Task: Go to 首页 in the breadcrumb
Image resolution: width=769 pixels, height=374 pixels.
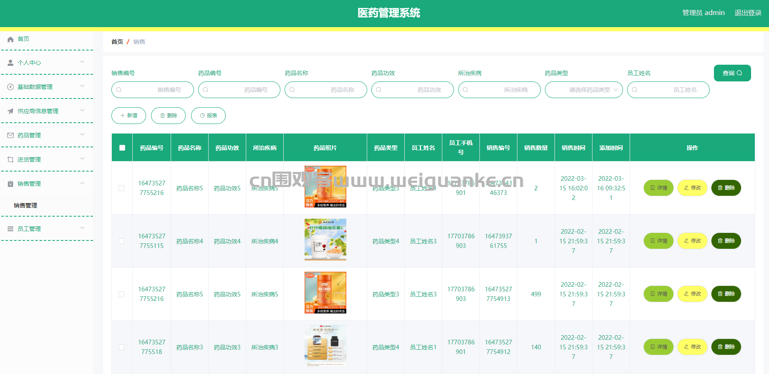Action: pos(117,42)
